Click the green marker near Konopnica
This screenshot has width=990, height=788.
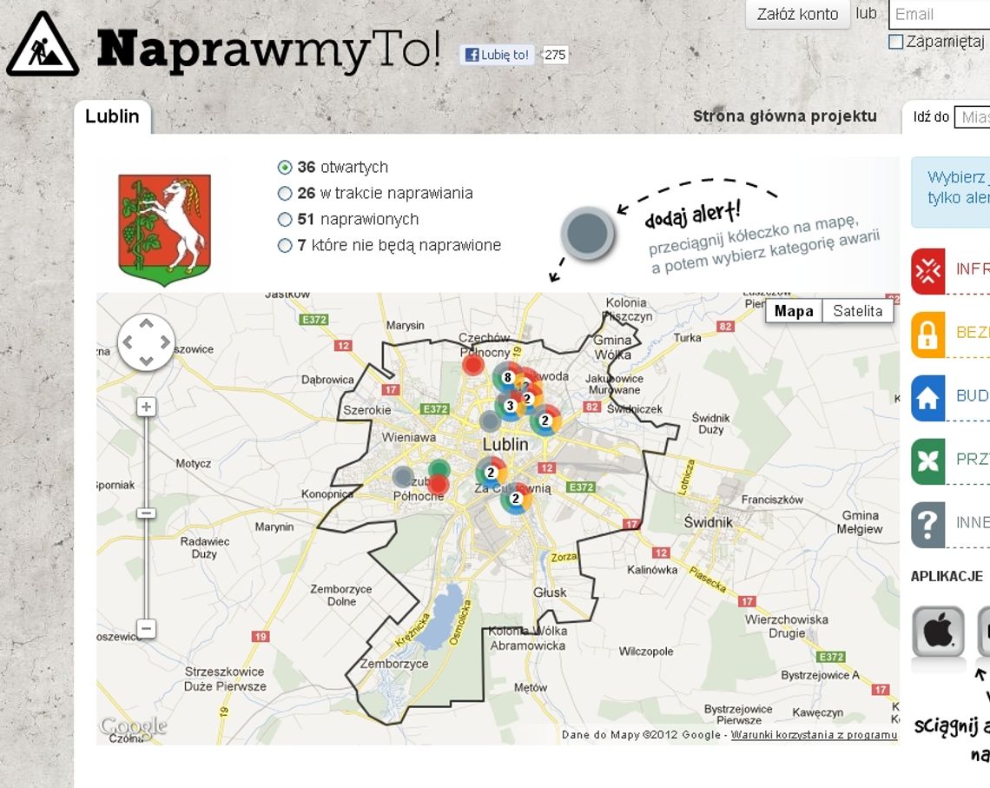[439, 470]
